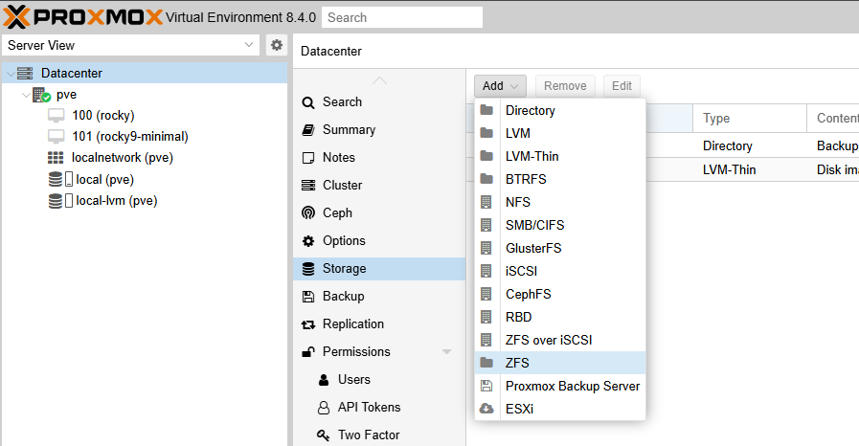Click the Ceph icon in the sidebar
The width and height of the screenshot is (859, 446).
tap(308, 213)
